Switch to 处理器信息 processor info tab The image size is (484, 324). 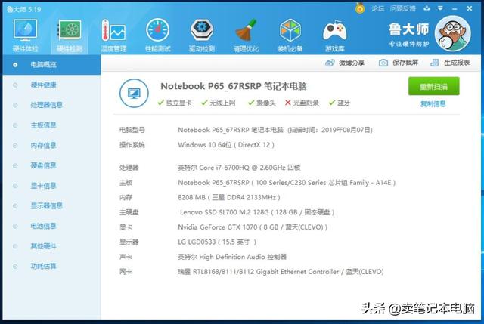coord(46,105)
